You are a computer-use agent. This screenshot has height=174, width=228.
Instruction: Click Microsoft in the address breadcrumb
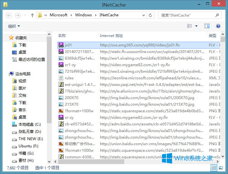pos(58,15)
